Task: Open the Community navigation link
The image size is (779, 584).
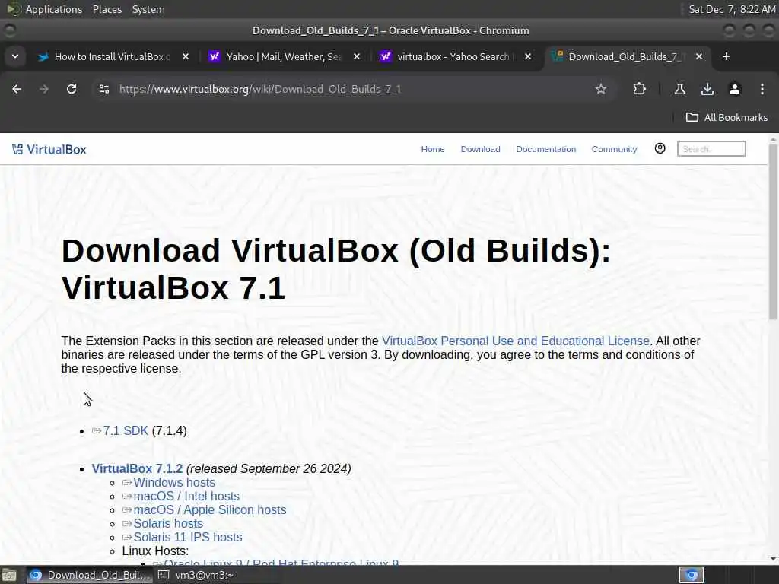Action: pyautogui.click(x=614, y=149)
